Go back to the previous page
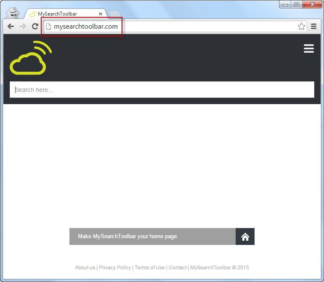Viewport: 324px width, 282px height. click(11, 26)
